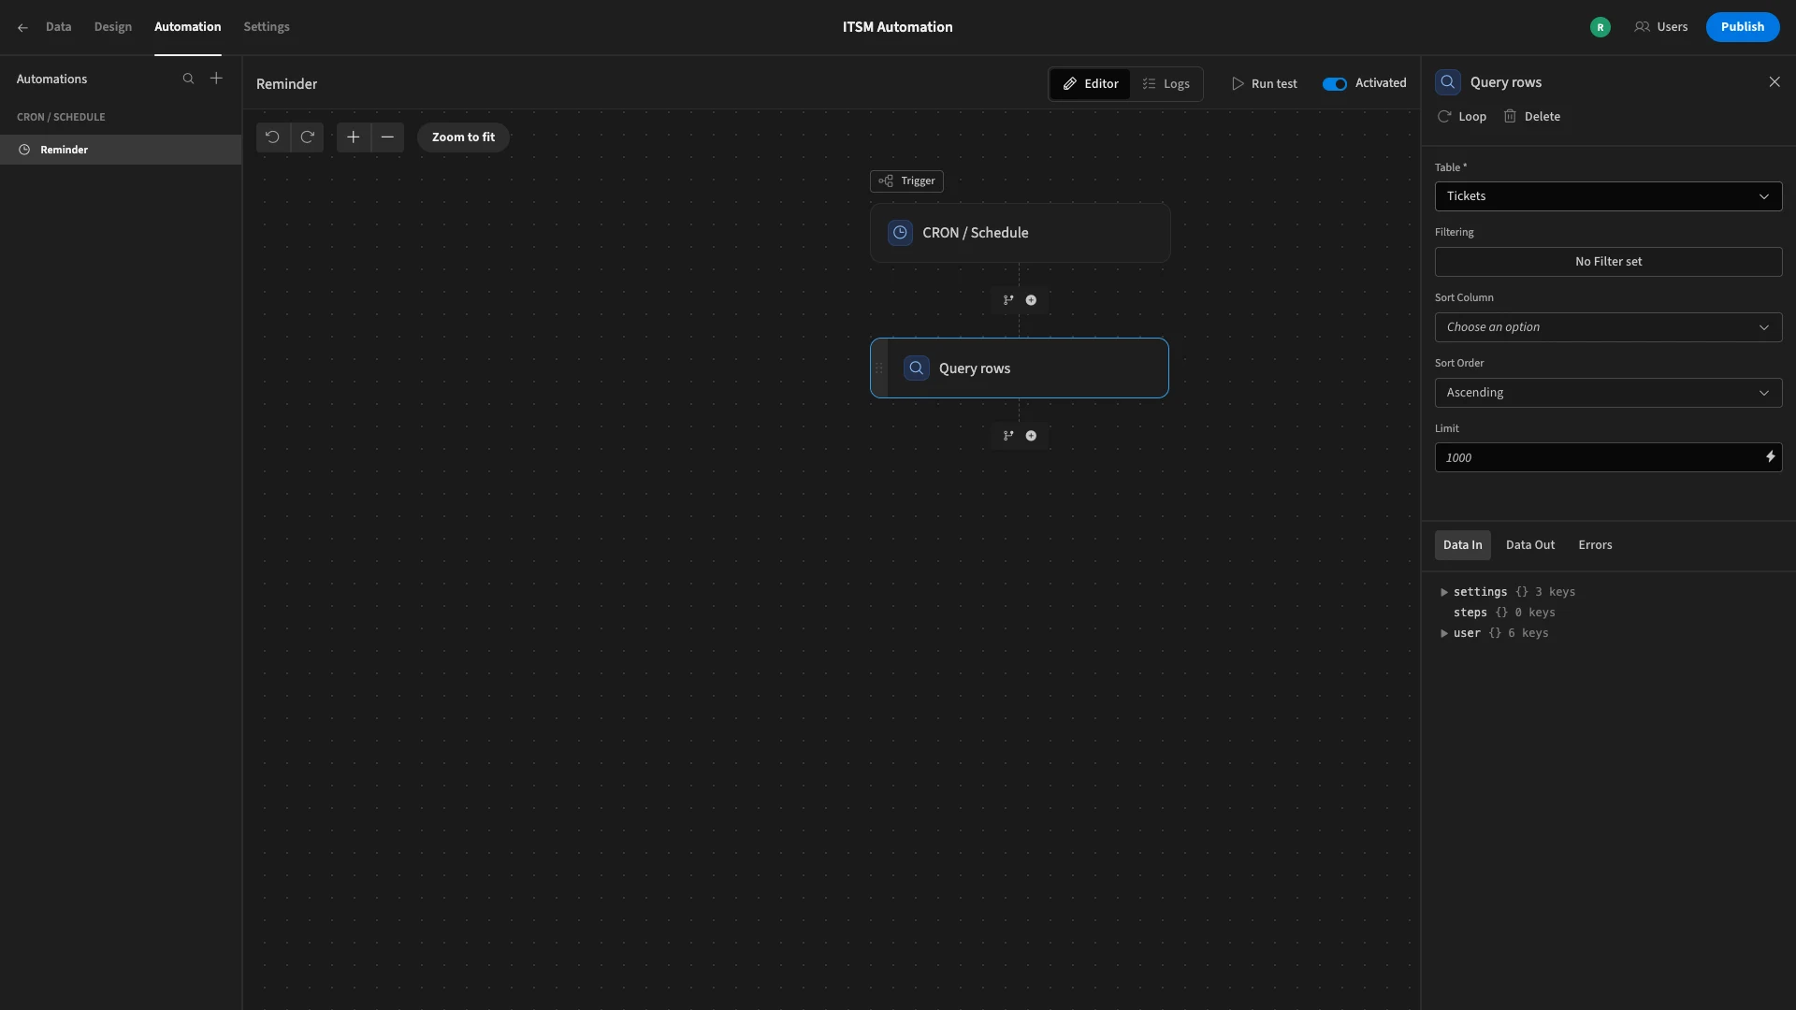Open the Users management button

[x=1661, y=27]
